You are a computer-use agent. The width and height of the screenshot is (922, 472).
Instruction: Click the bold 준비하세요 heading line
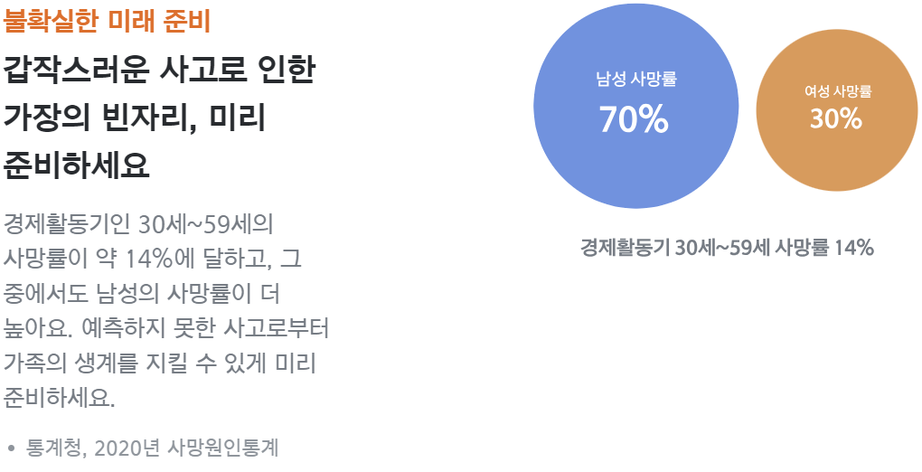[77, 165]
